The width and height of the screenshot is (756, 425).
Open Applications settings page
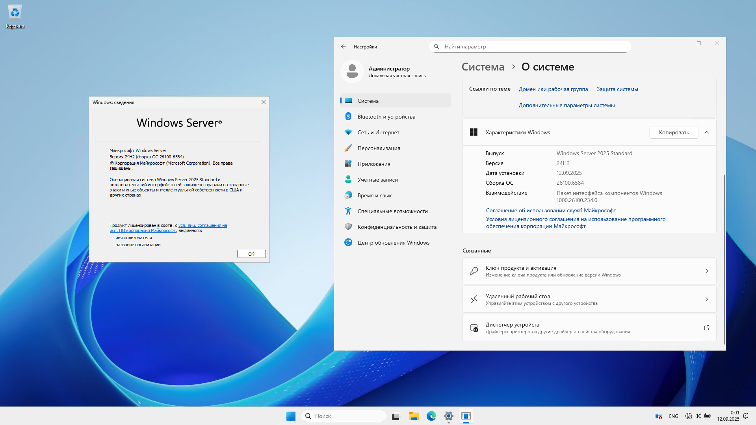pyautogui.click(x=395, y=163)
